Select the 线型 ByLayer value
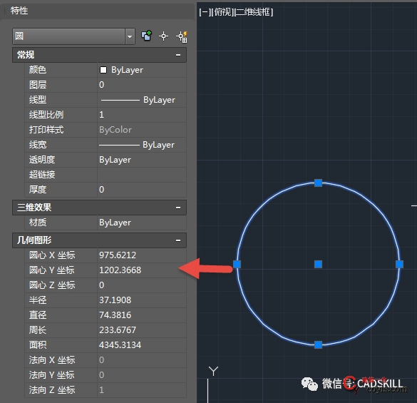The image size is (417, 403). pos(142,100)
